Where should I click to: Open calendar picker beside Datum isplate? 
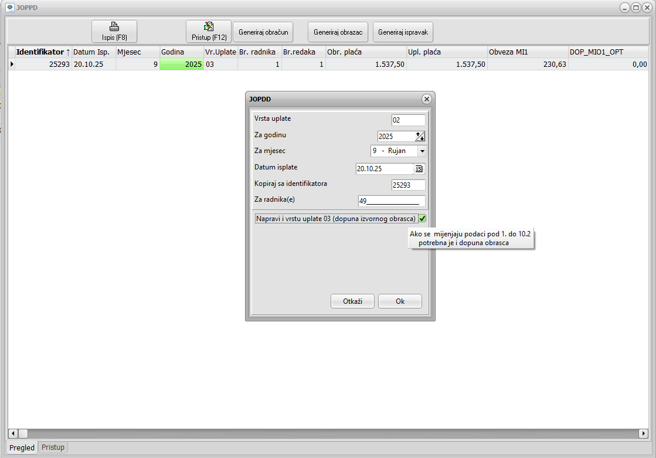point(419,169)
